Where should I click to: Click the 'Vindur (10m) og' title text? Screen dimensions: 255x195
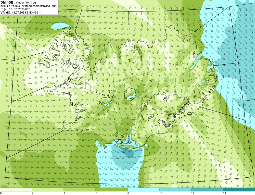pyautogui.click(x=26, y=3)
